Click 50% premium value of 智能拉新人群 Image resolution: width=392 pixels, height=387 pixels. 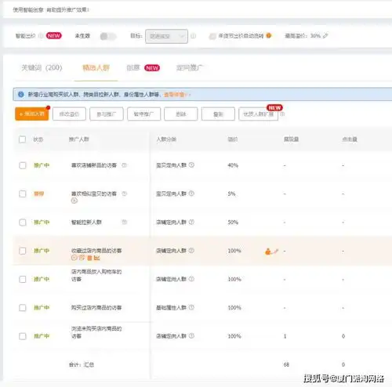[x=233, y=222]
